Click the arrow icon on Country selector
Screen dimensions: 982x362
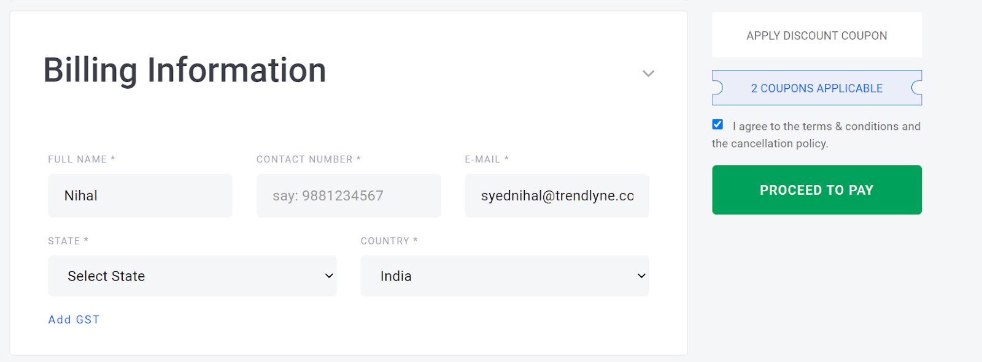641,276
